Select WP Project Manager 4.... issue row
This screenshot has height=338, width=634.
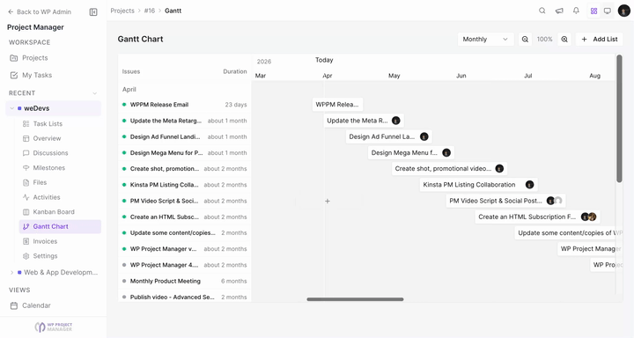pyautogui.click(x=185, y=265)
